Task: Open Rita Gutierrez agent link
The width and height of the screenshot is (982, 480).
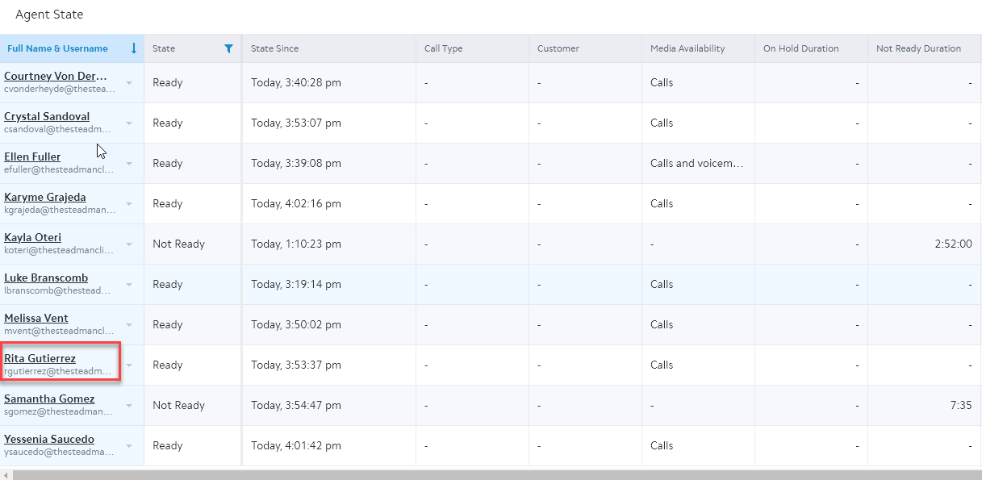Action: [x=40, y=358]
